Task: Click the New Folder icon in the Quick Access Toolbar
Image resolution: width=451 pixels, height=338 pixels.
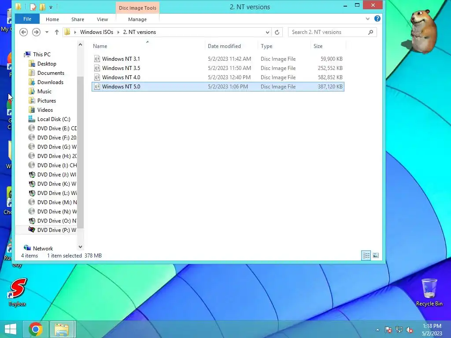Action: 42,7
